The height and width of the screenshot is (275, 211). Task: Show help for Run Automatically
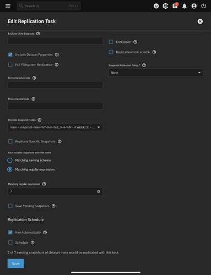point(45,233)
